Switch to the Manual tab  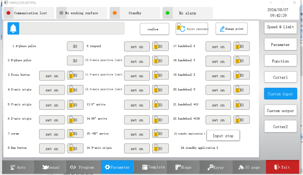(51, 167)
